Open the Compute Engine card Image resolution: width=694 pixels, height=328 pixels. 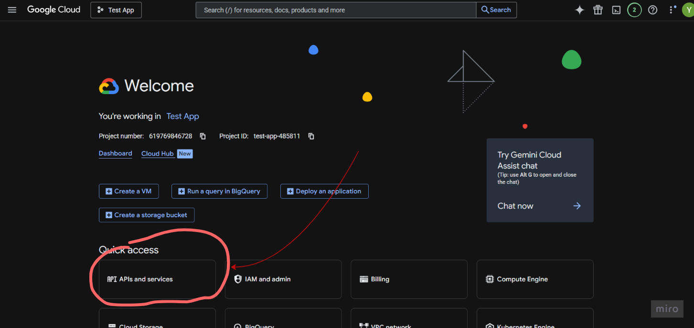pos(535,279)
